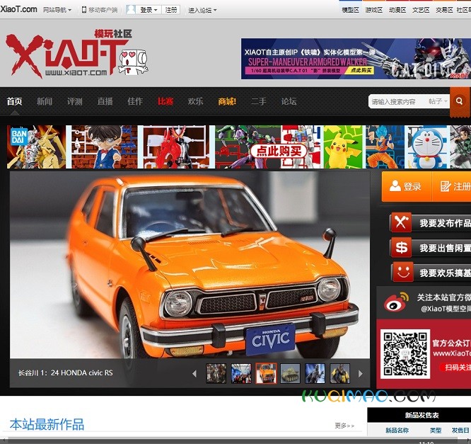471x444 pixels.
Task: Open 模型区 link
Action: click(351, 10)
